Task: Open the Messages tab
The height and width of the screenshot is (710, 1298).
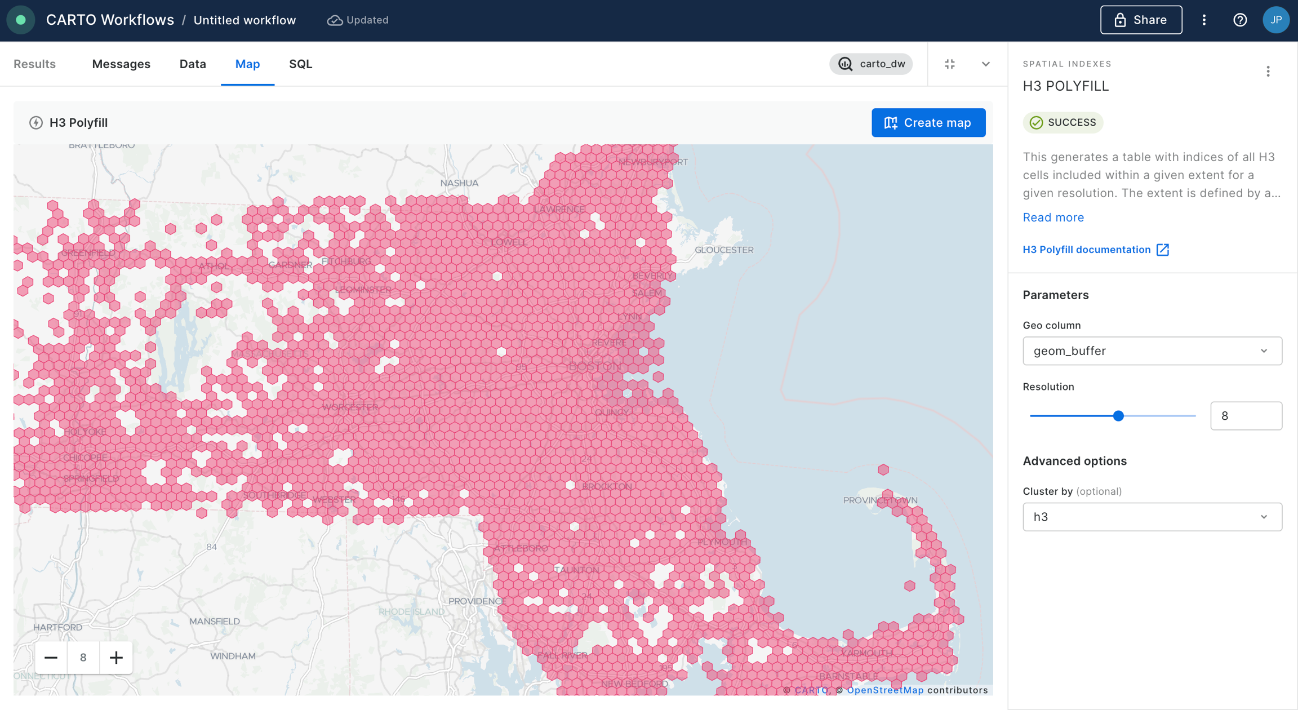Action: tap(121, 64)
